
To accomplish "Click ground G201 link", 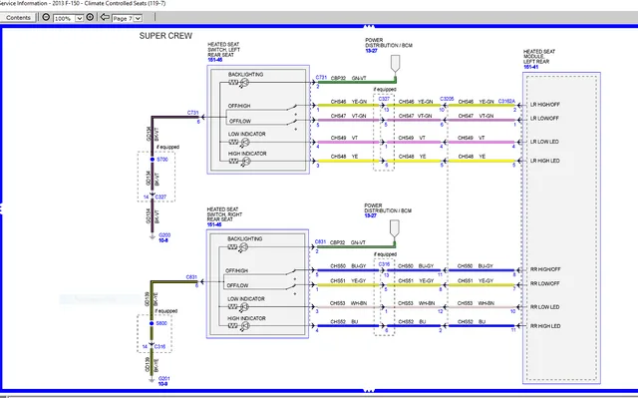I will click(163, 378).
